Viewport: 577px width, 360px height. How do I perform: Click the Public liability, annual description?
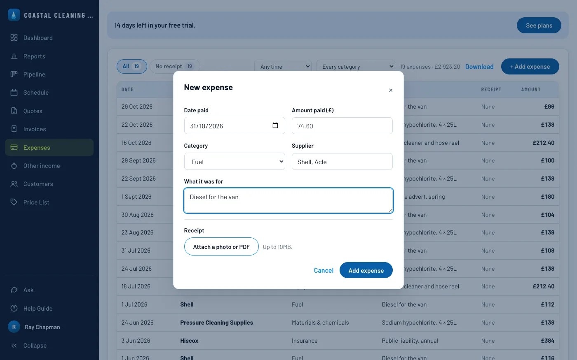point(410,341)
